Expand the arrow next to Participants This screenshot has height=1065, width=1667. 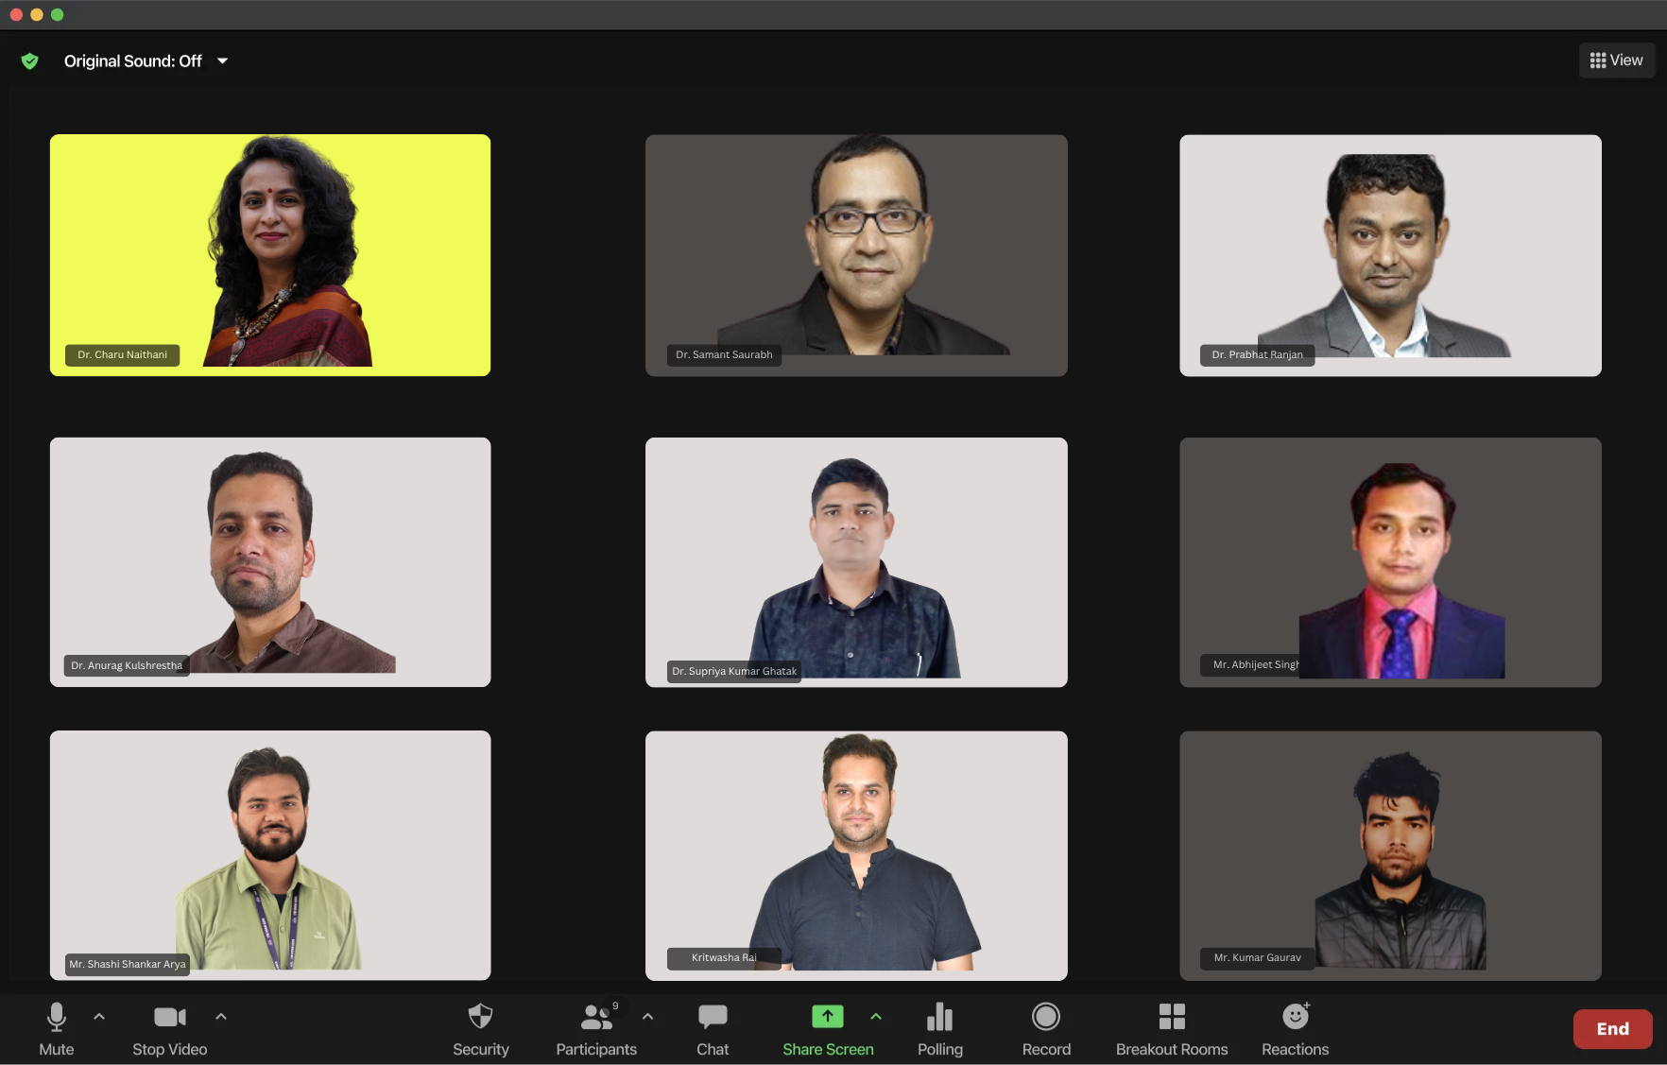(x=647, y=1017)
